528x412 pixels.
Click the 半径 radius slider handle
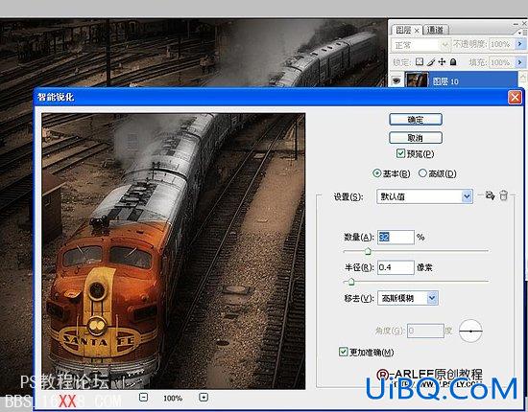point(350,282)
